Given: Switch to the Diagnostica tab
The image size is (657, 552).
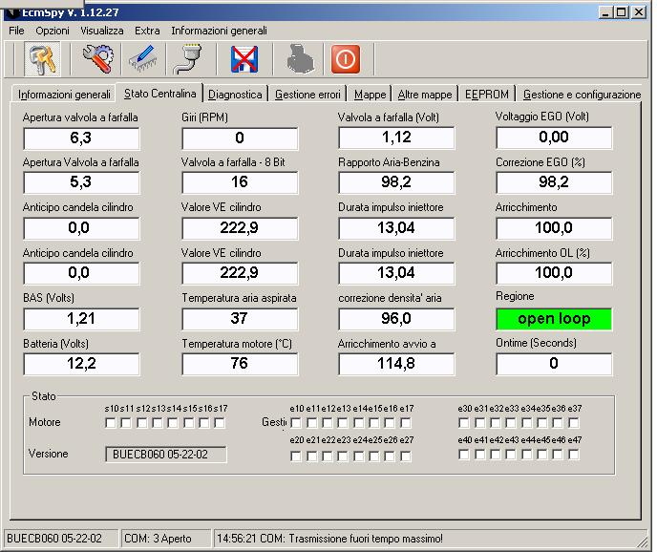Looking at the screenshot, I should (x=235, y=95).
